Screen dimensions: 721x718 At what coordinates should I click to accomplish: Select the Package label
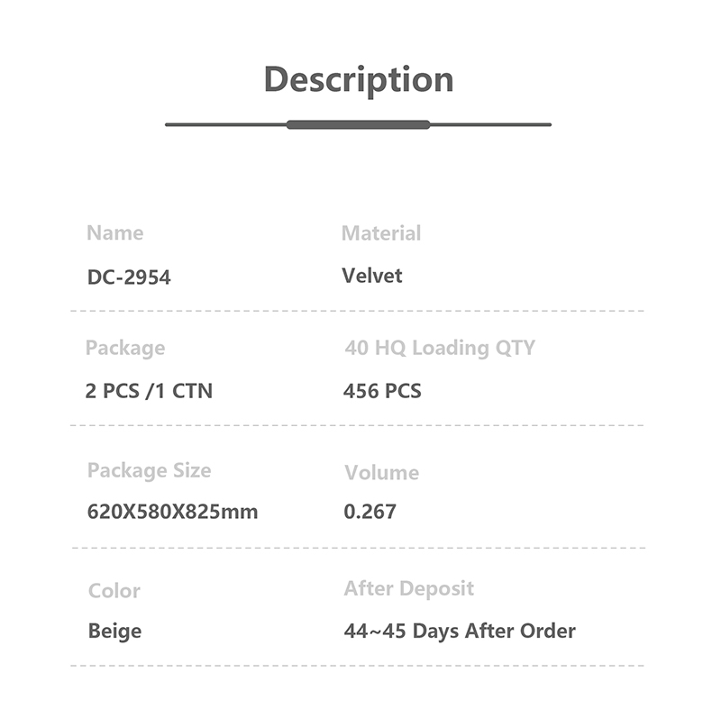pyautogui.click(x=125, y=349)
